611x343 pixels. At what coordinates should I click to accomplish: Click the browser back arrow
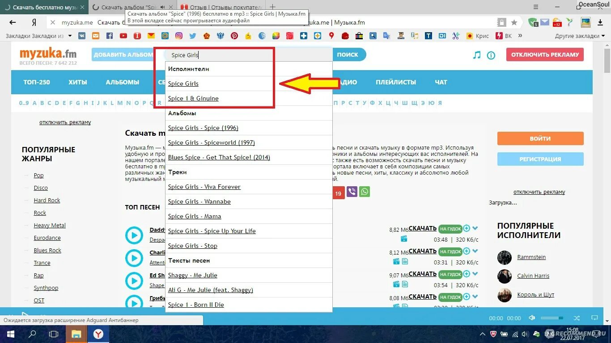point(13,22)
